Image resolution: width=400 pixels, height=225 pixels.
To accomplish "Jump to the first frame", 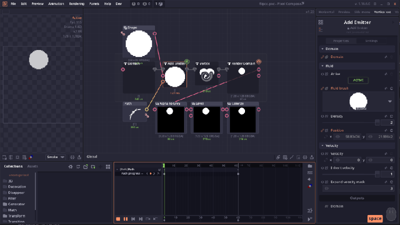I will pos(133,219).
